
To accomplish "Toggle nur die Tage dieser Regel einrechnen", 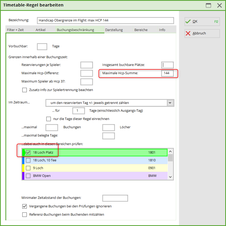I will [49, 119].
